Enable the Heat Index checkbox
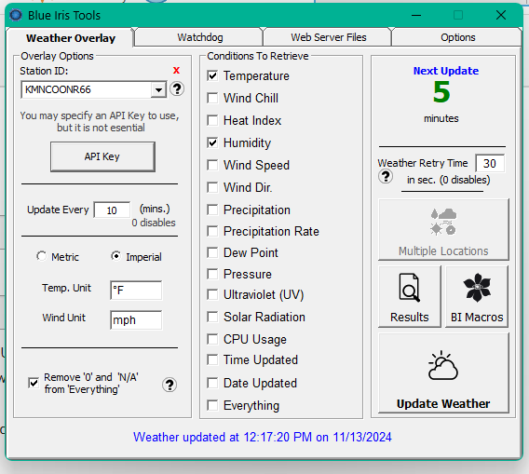Screen dimensions: 529x474 212,120
